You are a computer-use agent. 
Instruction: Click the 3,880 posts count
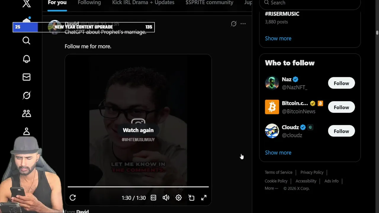pyautogui.click(x=276, y=22)
